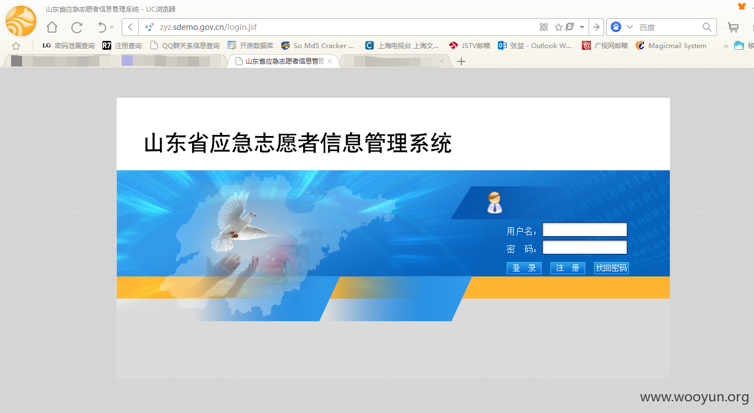Switch browser engine via the IE icon
This screenshot has width=754, height=413.
[569, 27]
